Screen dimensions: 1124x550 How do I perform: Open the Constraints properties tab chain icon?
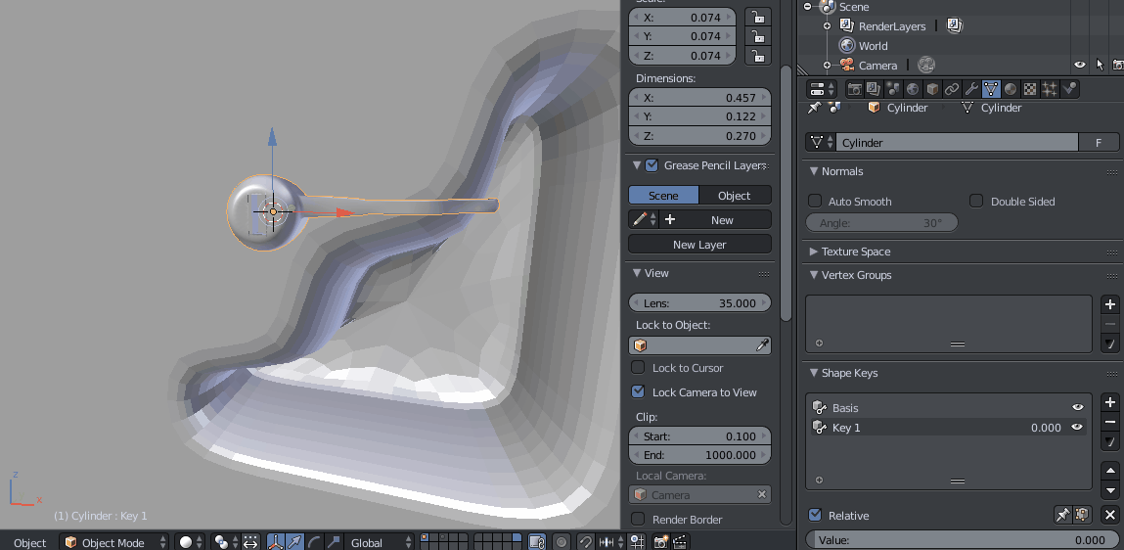[951, 89]
